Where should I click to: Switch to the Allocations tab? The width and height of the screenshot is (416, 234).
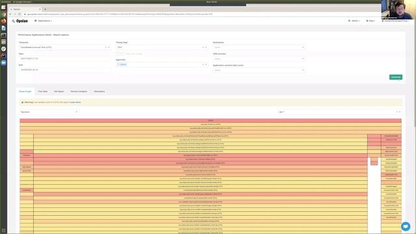[x=99, y=91]
